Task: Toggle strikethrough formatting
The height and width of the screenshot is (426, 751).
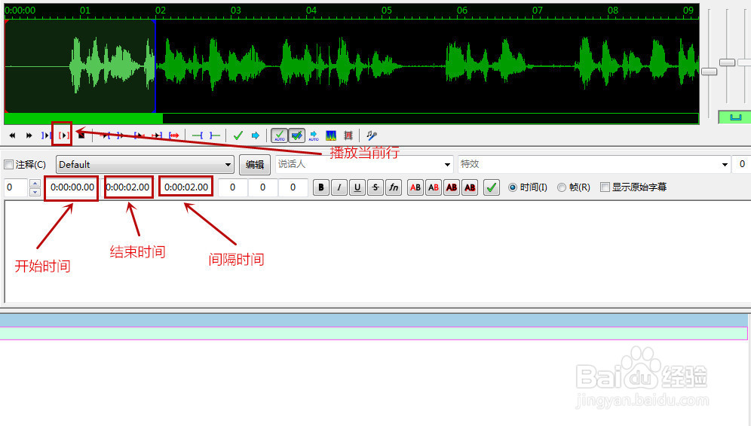Action: coord(375,187)
